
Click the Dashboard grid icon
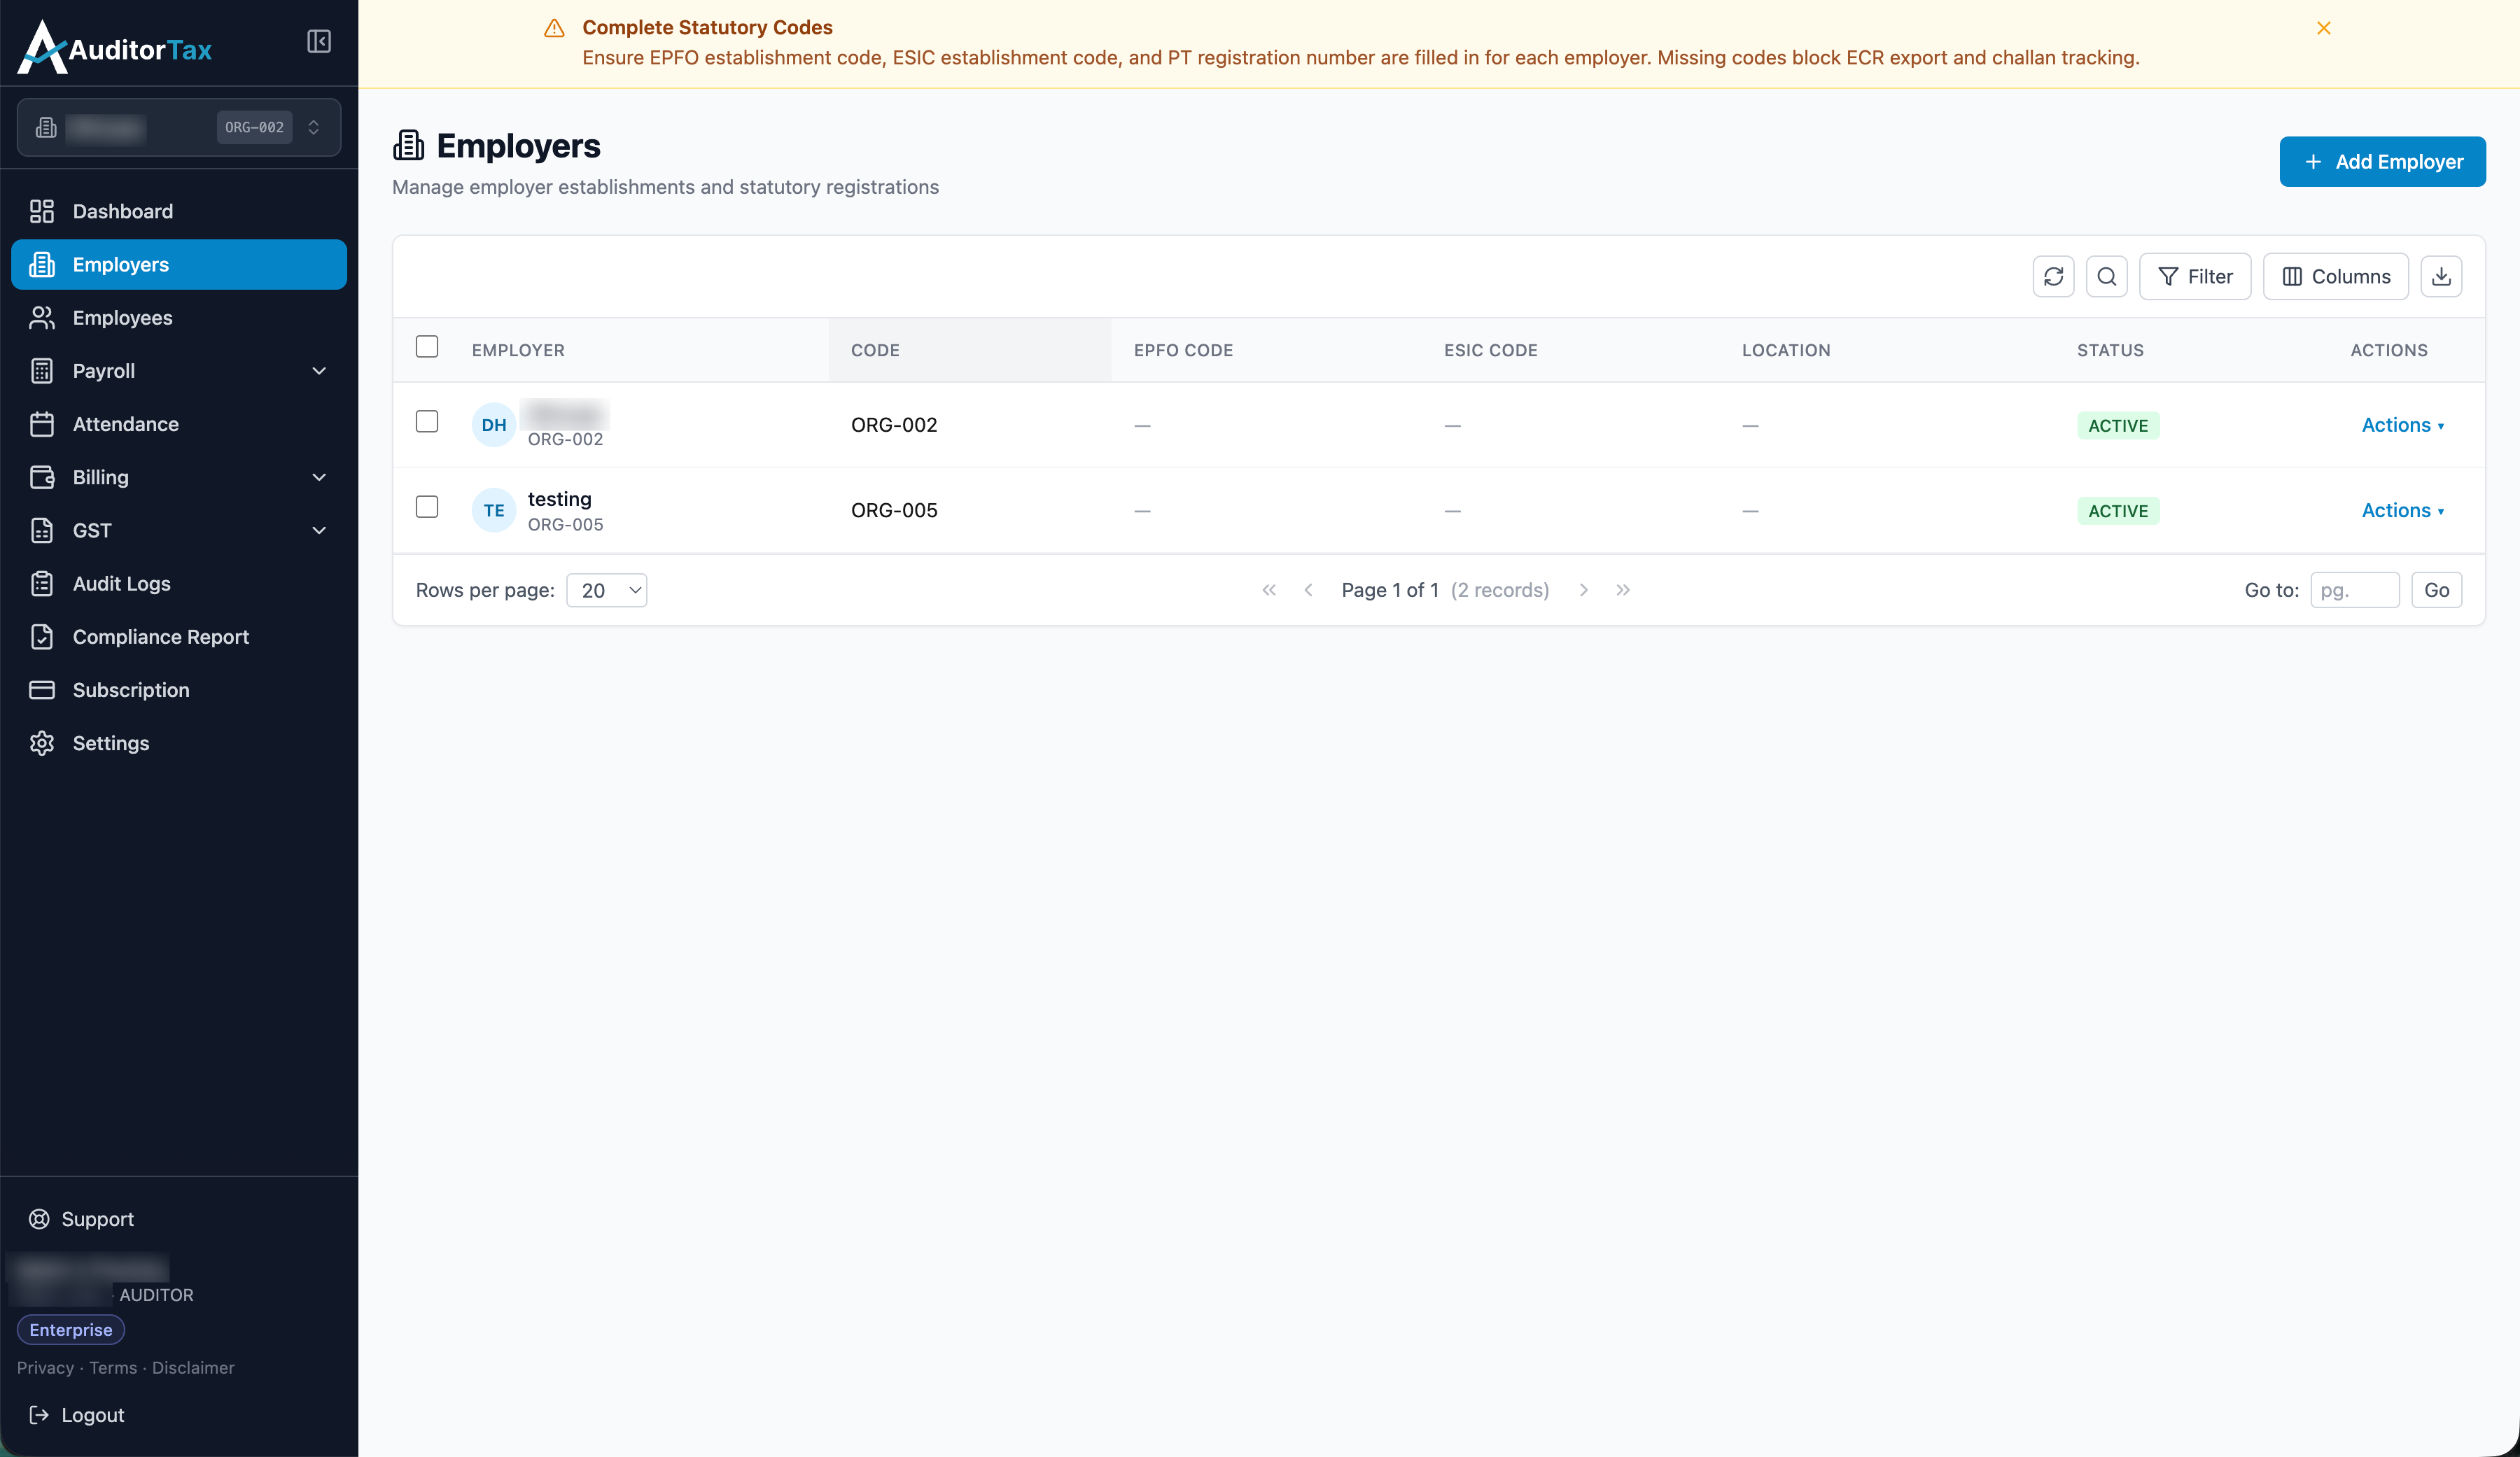[x=42, y=211]
